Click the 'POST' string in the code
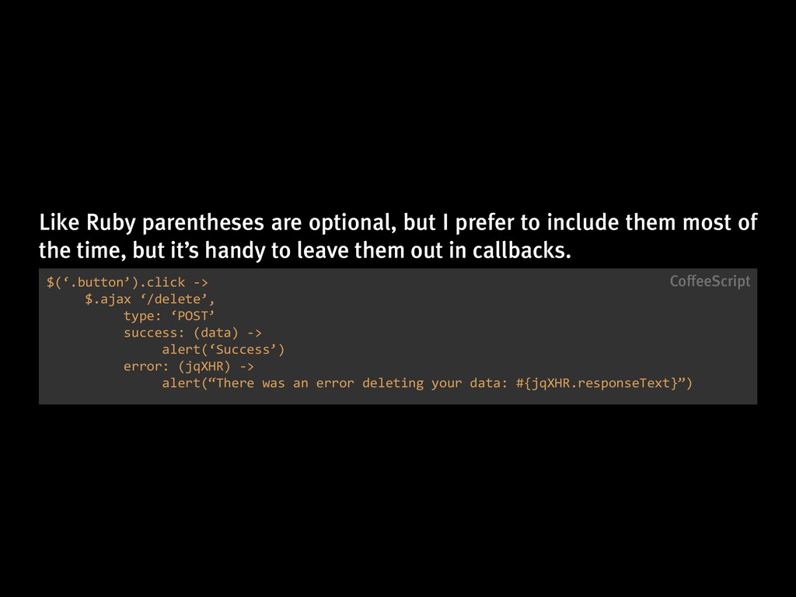Image resolution: width=796 pixels, height=597 pixels. [193, 316]
